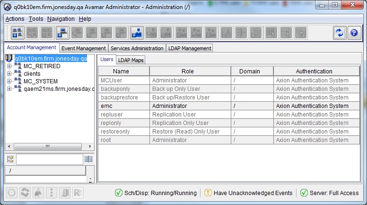The height and width of the screenshot is (205, 367).
Task: Click the Delete Group two-people icon
Action: click(x=211, y=33)
